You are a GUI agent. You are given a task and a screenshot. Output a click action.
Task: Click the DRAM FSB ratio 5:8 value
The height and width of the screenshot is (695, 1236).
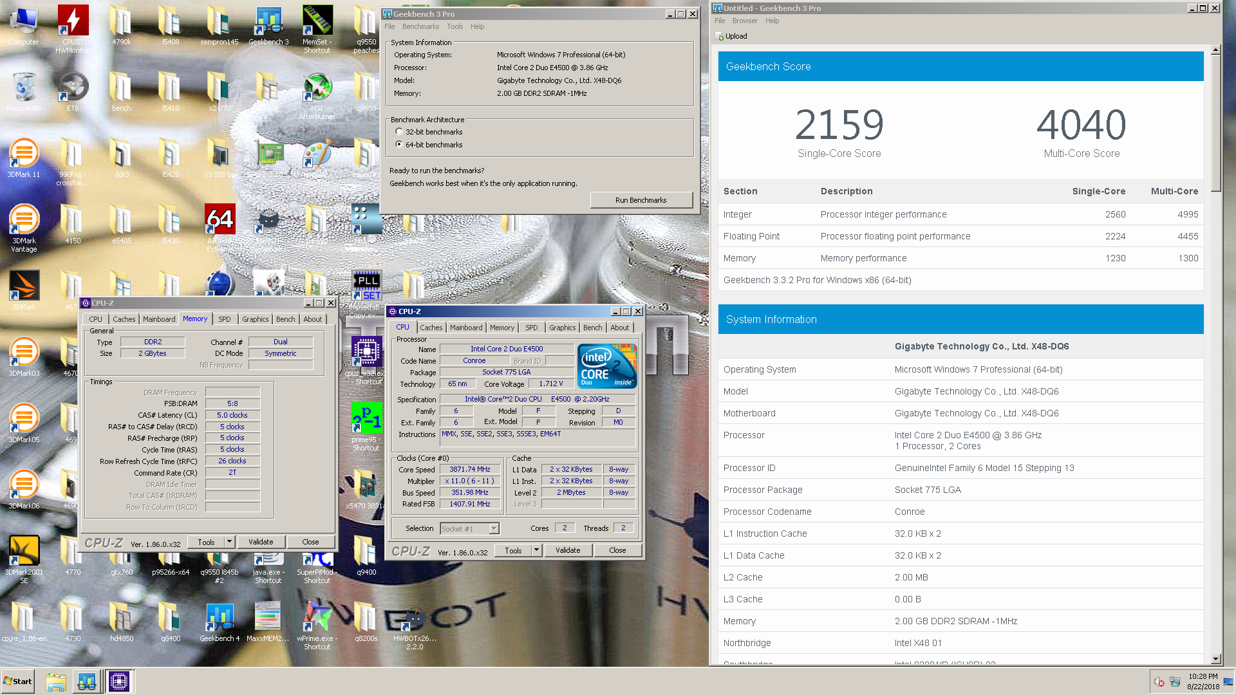click(x=232, y=403)
